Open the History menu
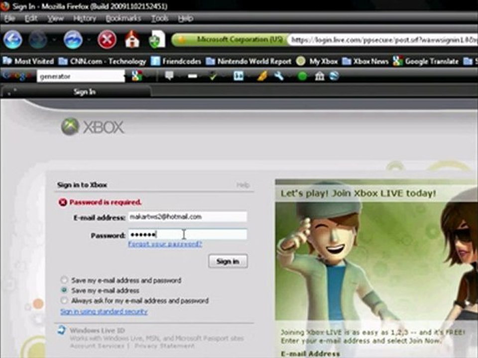Viewport: 478px width, 358px height. [85, 19]
